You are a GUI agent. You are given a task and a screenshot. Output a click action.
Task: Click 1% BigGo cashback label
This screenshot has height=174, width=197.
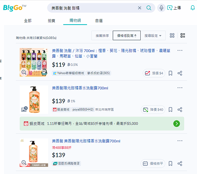point(71,101)
